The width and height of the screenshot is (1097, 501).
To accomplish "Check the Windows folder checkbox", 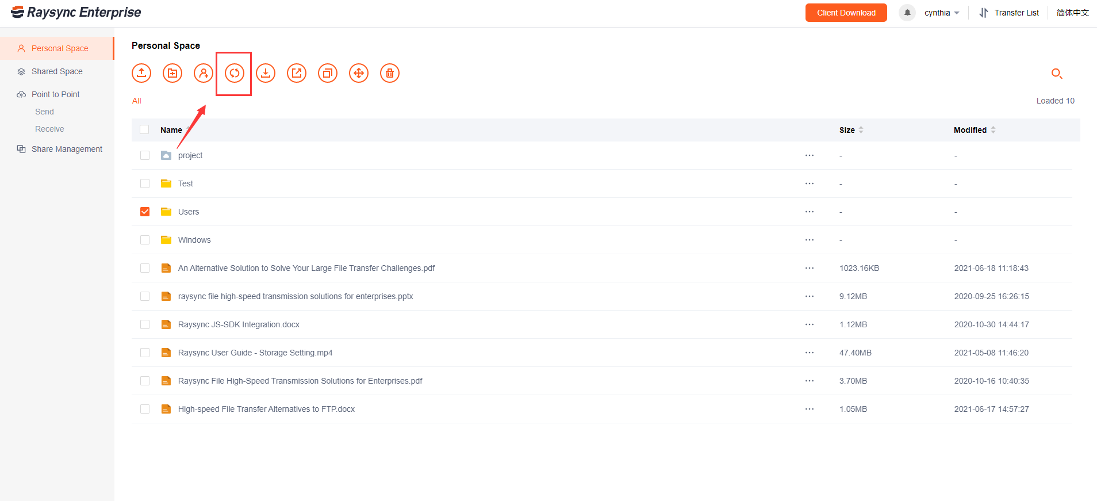I will click(x=145, y=240).
